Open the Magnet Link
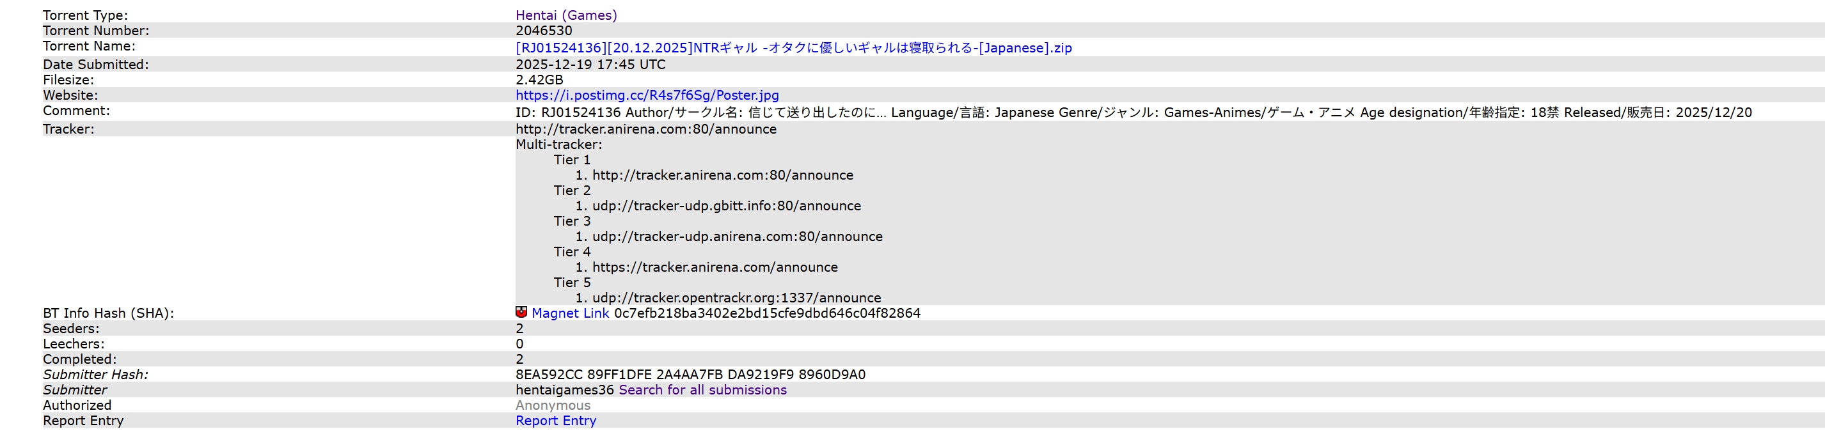The width and height of the screenshot is (1825, 436). click(569, 313)
